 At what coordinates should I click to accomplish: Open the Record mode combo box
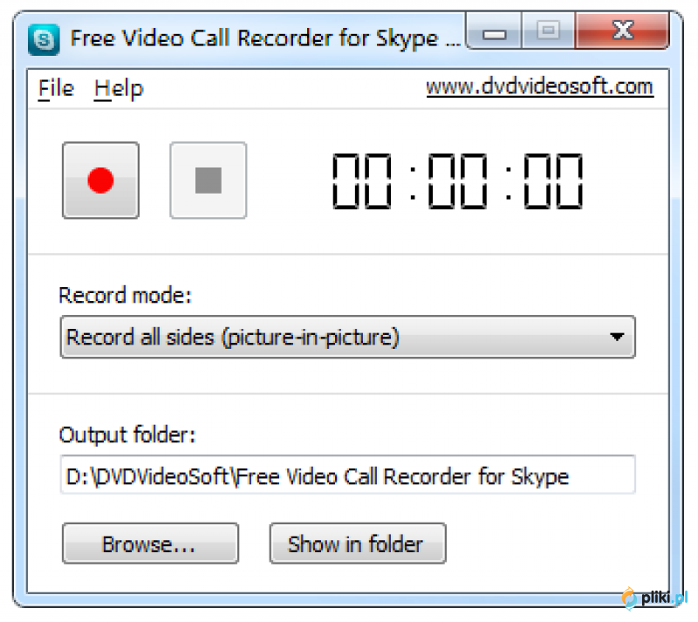coord(347,337)
